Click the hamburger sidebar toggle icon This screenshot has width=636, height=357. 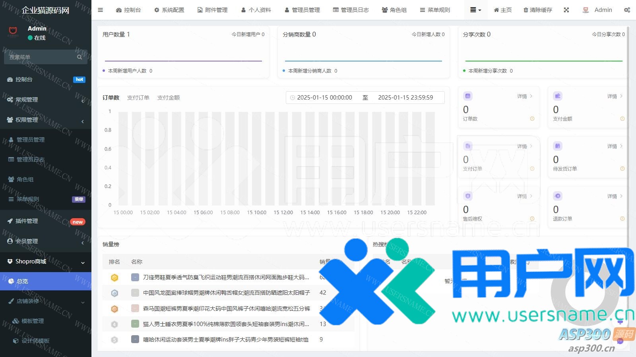(x=100, y=10)
